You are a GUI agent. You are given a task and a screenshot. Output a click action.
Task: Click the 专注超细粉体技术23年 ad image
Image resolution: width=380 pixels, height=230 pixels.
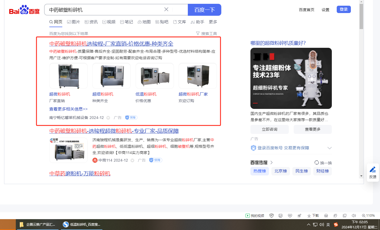point(291,78)
